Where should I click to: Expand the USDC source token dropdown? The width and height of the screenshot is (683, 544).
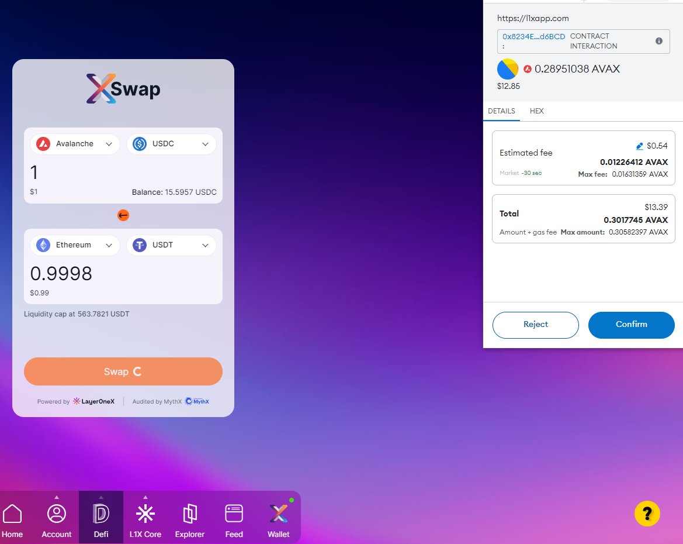[171, 144]
